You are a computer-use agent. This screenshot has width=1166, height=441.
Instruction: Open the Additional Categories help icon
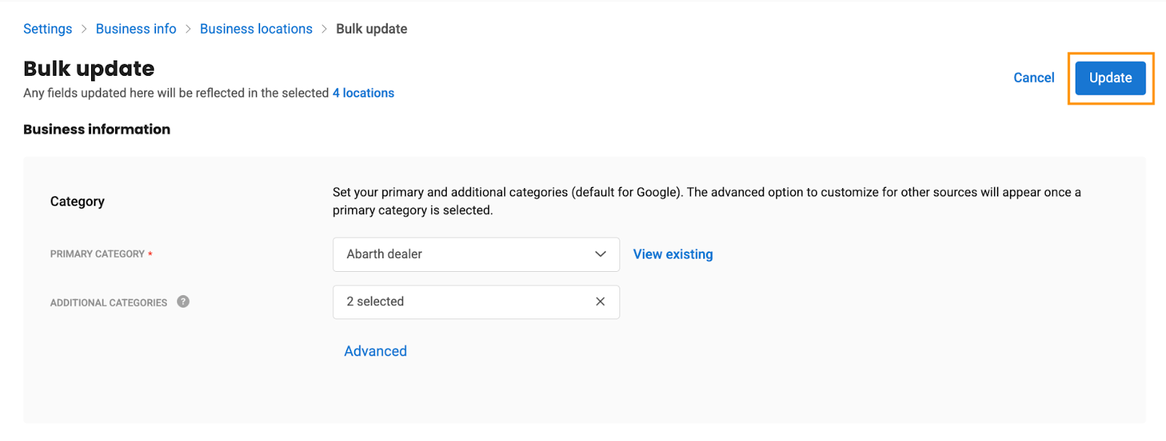(x=183, y=302)
